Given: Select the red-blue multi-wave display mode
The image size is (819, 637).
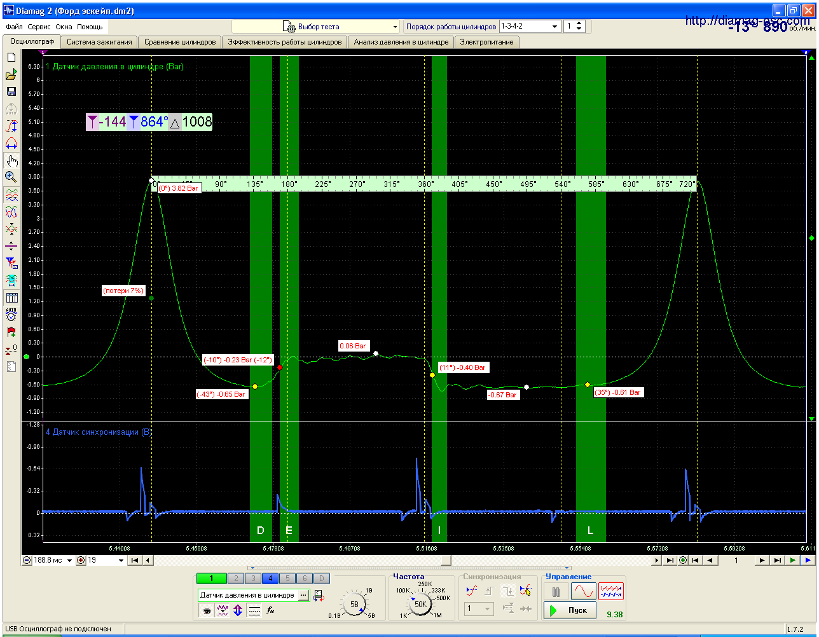Looking at the screenshot, I should [x=611, y=592].
